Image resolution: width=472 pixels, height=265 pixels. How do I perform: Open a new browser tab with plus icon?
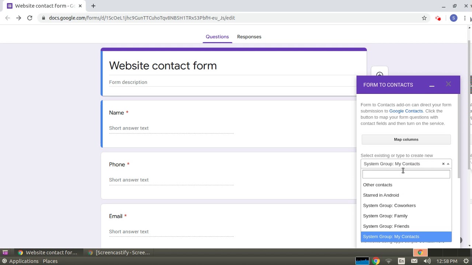pos(93,6)
